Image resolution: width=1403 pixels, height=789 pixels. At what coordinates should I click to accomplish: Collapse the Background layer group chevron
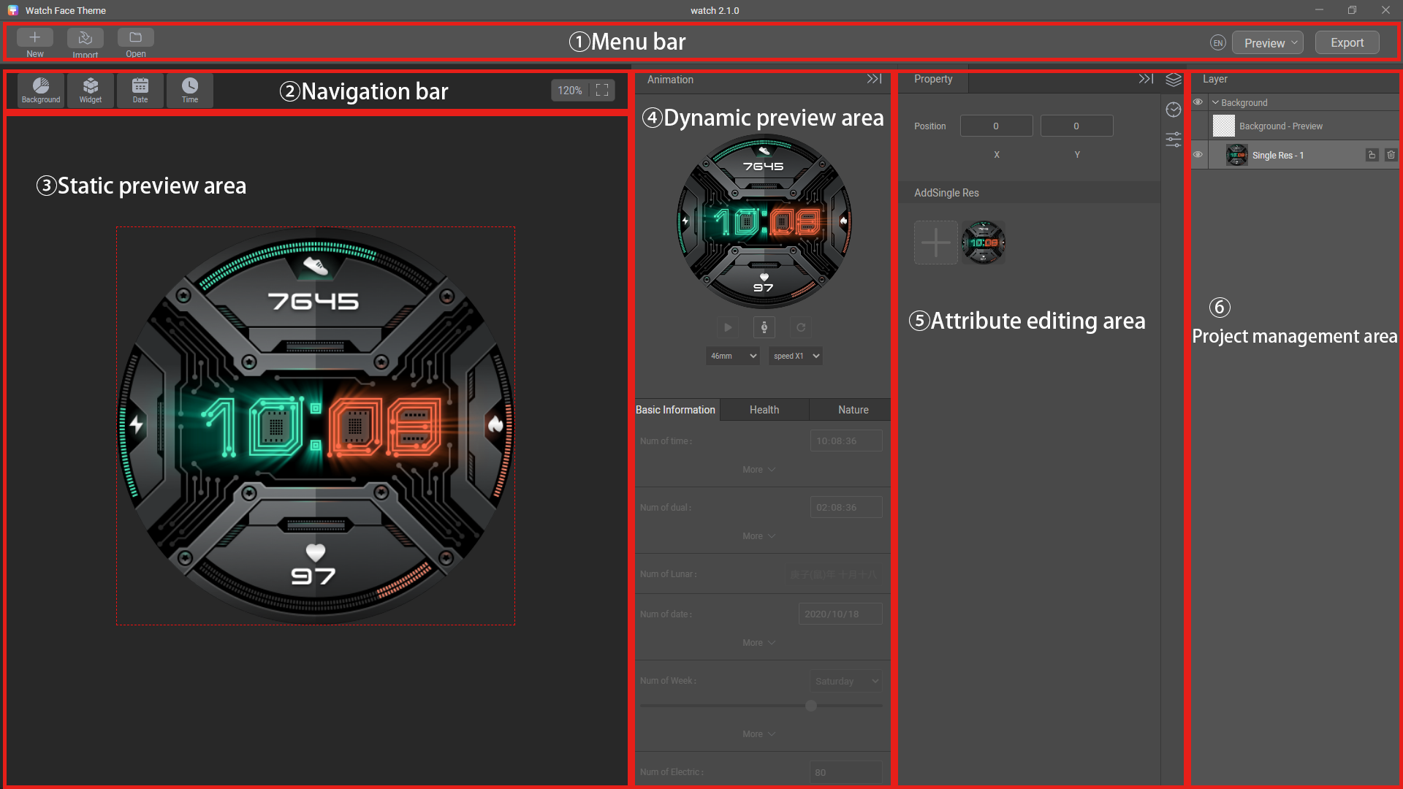[x=1216, y=103]
